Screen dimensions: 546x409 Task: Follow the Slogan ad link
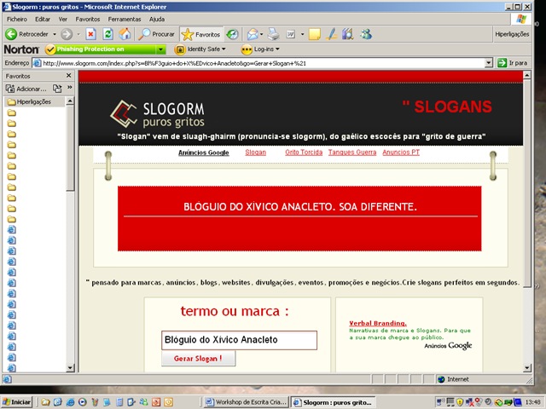coord(256,153)
